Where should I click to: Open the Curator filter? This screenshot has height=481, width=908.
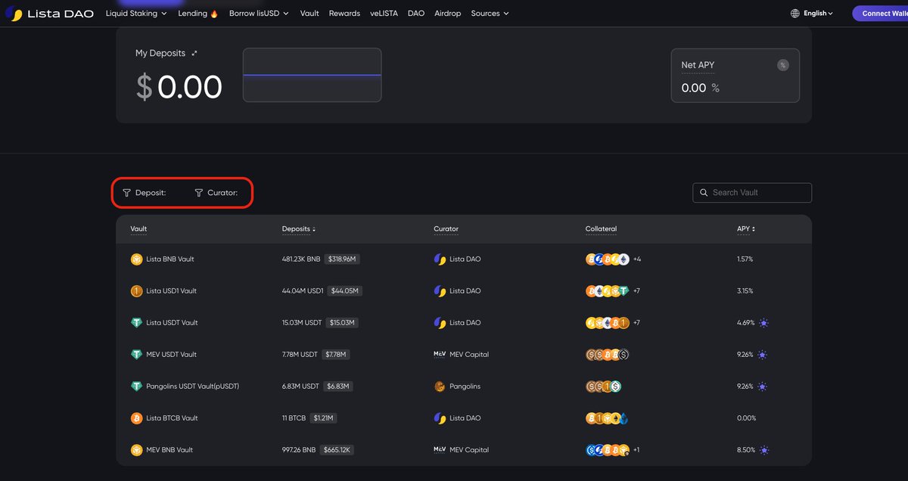[x=216, y=193]
